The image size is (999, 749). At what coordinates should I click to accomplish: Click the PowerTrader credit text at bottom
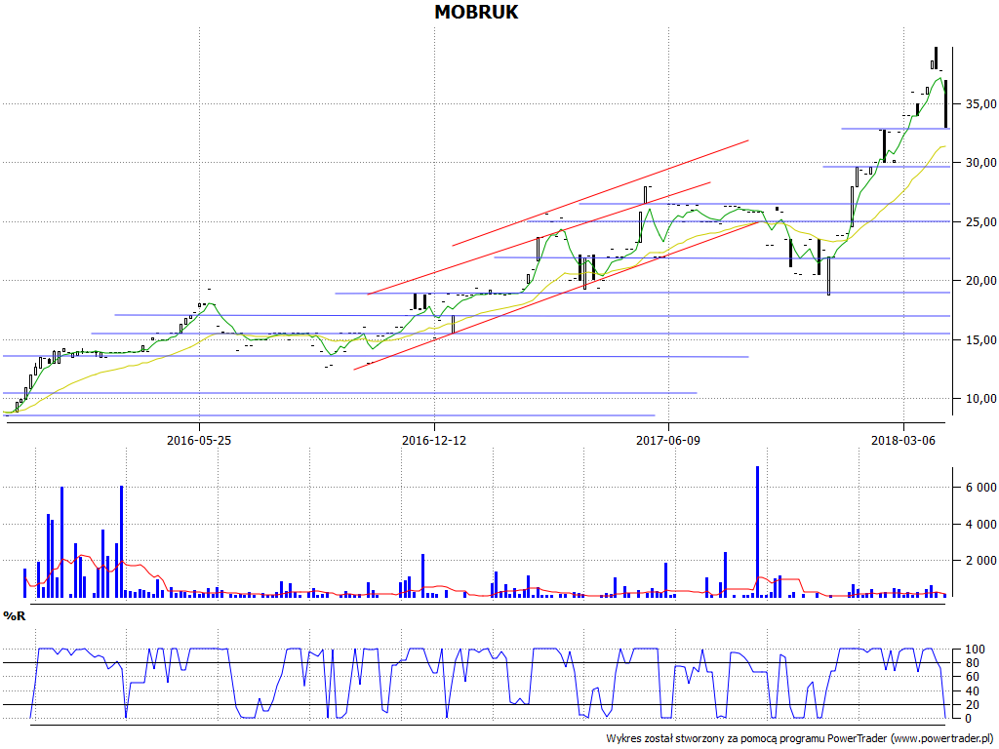click(801, 739)
